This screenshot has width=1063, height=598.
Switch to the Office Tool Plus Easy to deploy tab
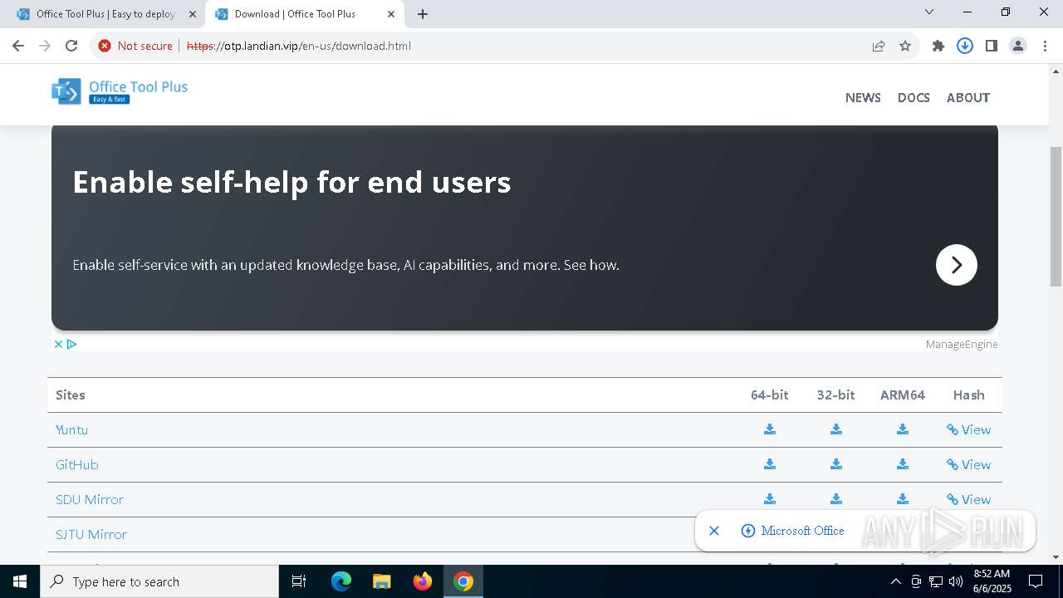coord(105,14)
